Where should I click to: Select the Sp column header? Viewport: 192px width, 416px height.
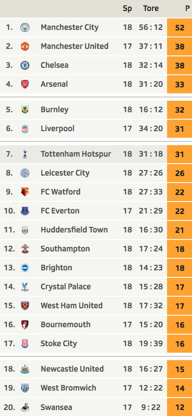coord(127,9)
